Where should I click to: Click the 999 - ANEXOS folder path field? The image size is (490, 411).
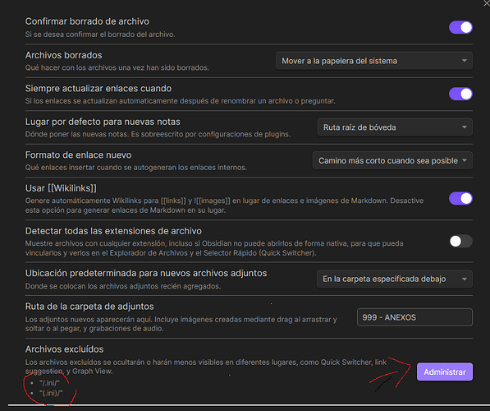point(414,317)
